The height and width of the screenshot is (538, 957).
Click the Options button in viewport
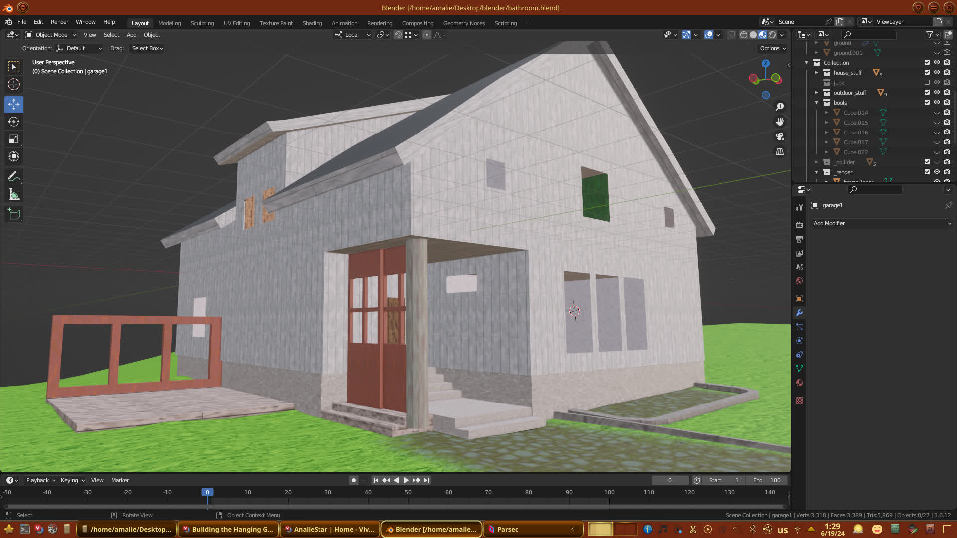(772, 48)
